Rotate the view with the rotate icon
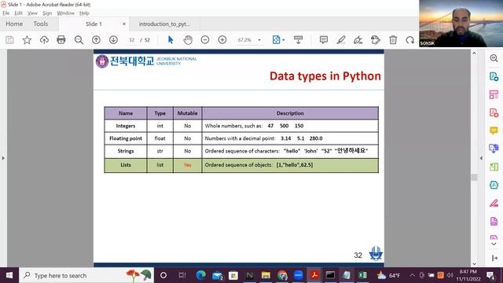 click(410, 40)
